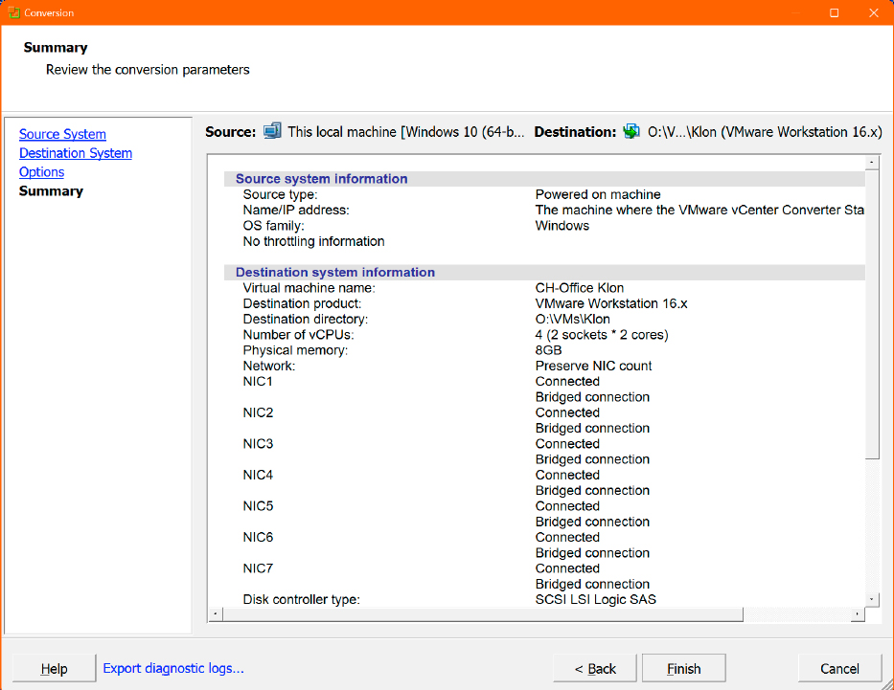Click the destination VMware Workstation icon
Image resolution: width=894 pixels, height=690 pixels.
tap(631, 131)
